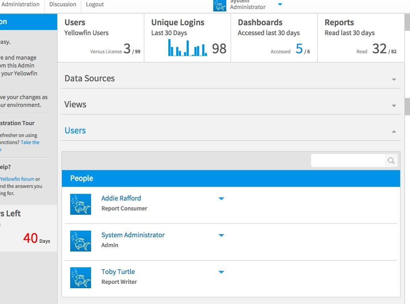Click the 'Take the' tour link
Viewport: 410px width, 304px height.
tap(30, 143)
